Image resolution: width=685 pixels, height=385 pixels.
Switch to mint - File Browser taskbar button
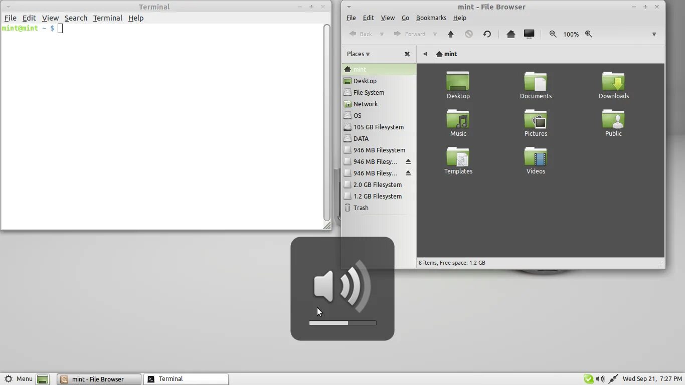pos(99,379)
